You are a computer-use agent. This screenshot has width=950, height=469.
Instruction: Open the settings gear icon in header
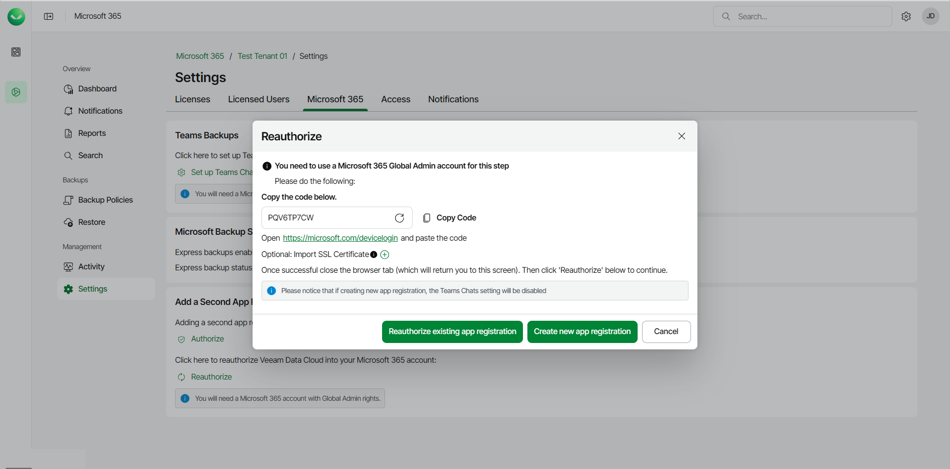906,16
